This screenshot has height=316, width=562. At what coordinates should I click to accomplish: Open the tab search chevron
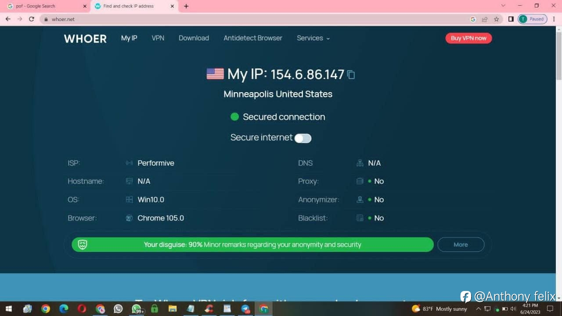click(503, 6)
